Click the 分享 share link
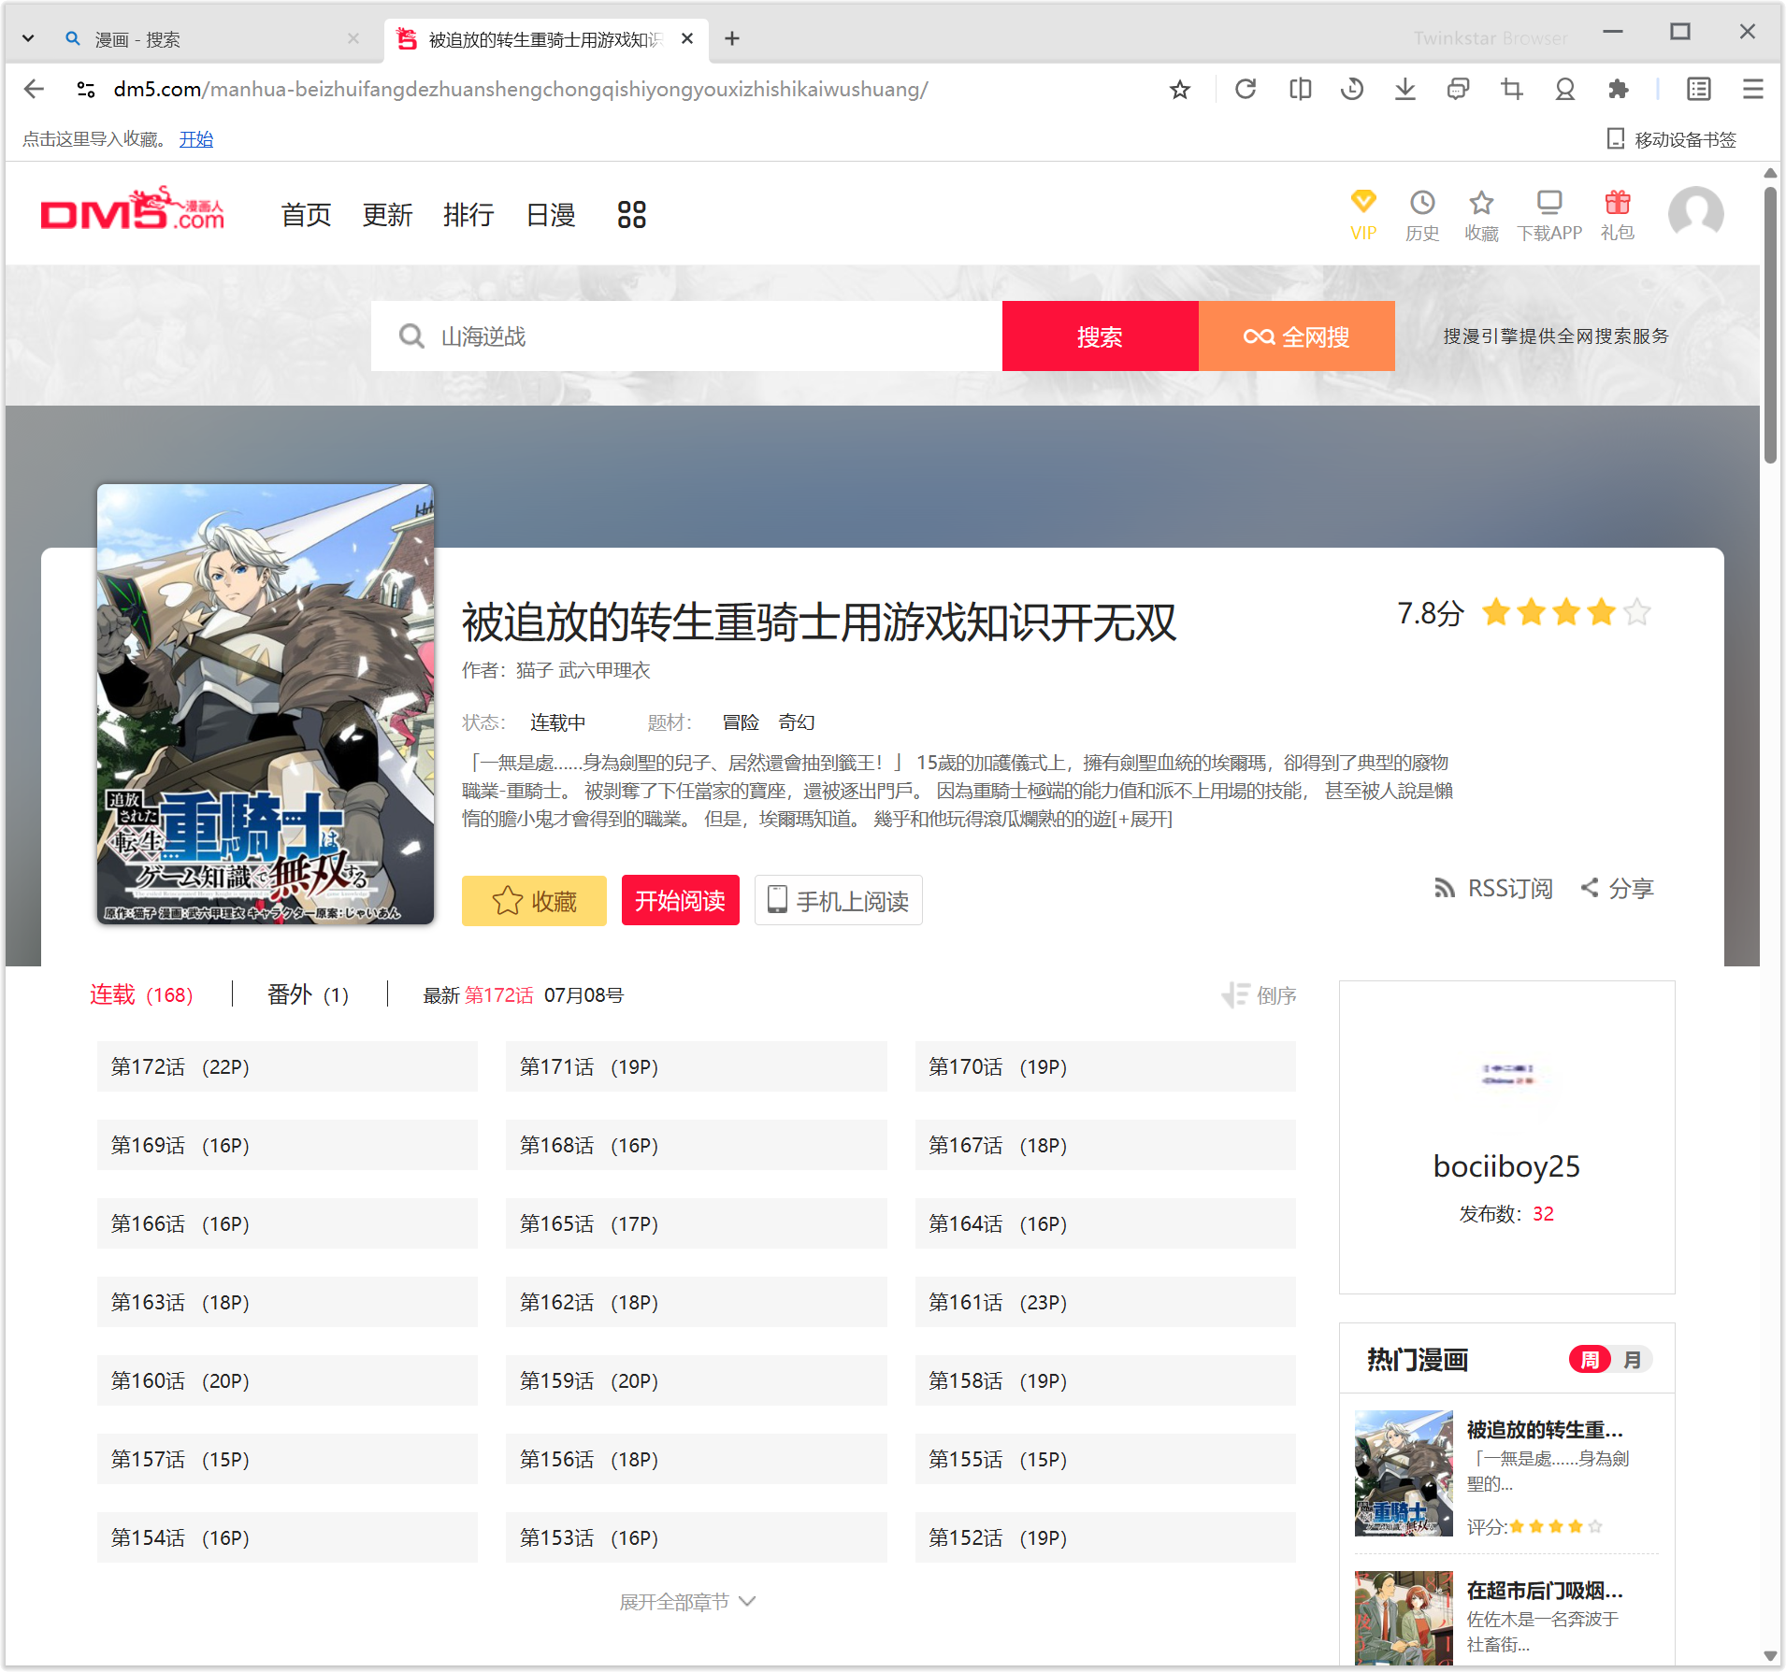1786x1672 pixels. 1617,888
